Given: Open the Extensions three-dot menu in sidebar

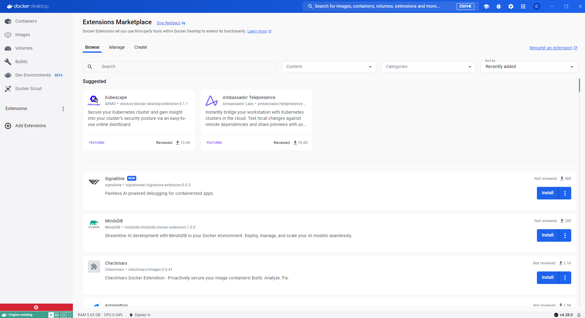Looking at the screenshot, I should pos(63,109).
